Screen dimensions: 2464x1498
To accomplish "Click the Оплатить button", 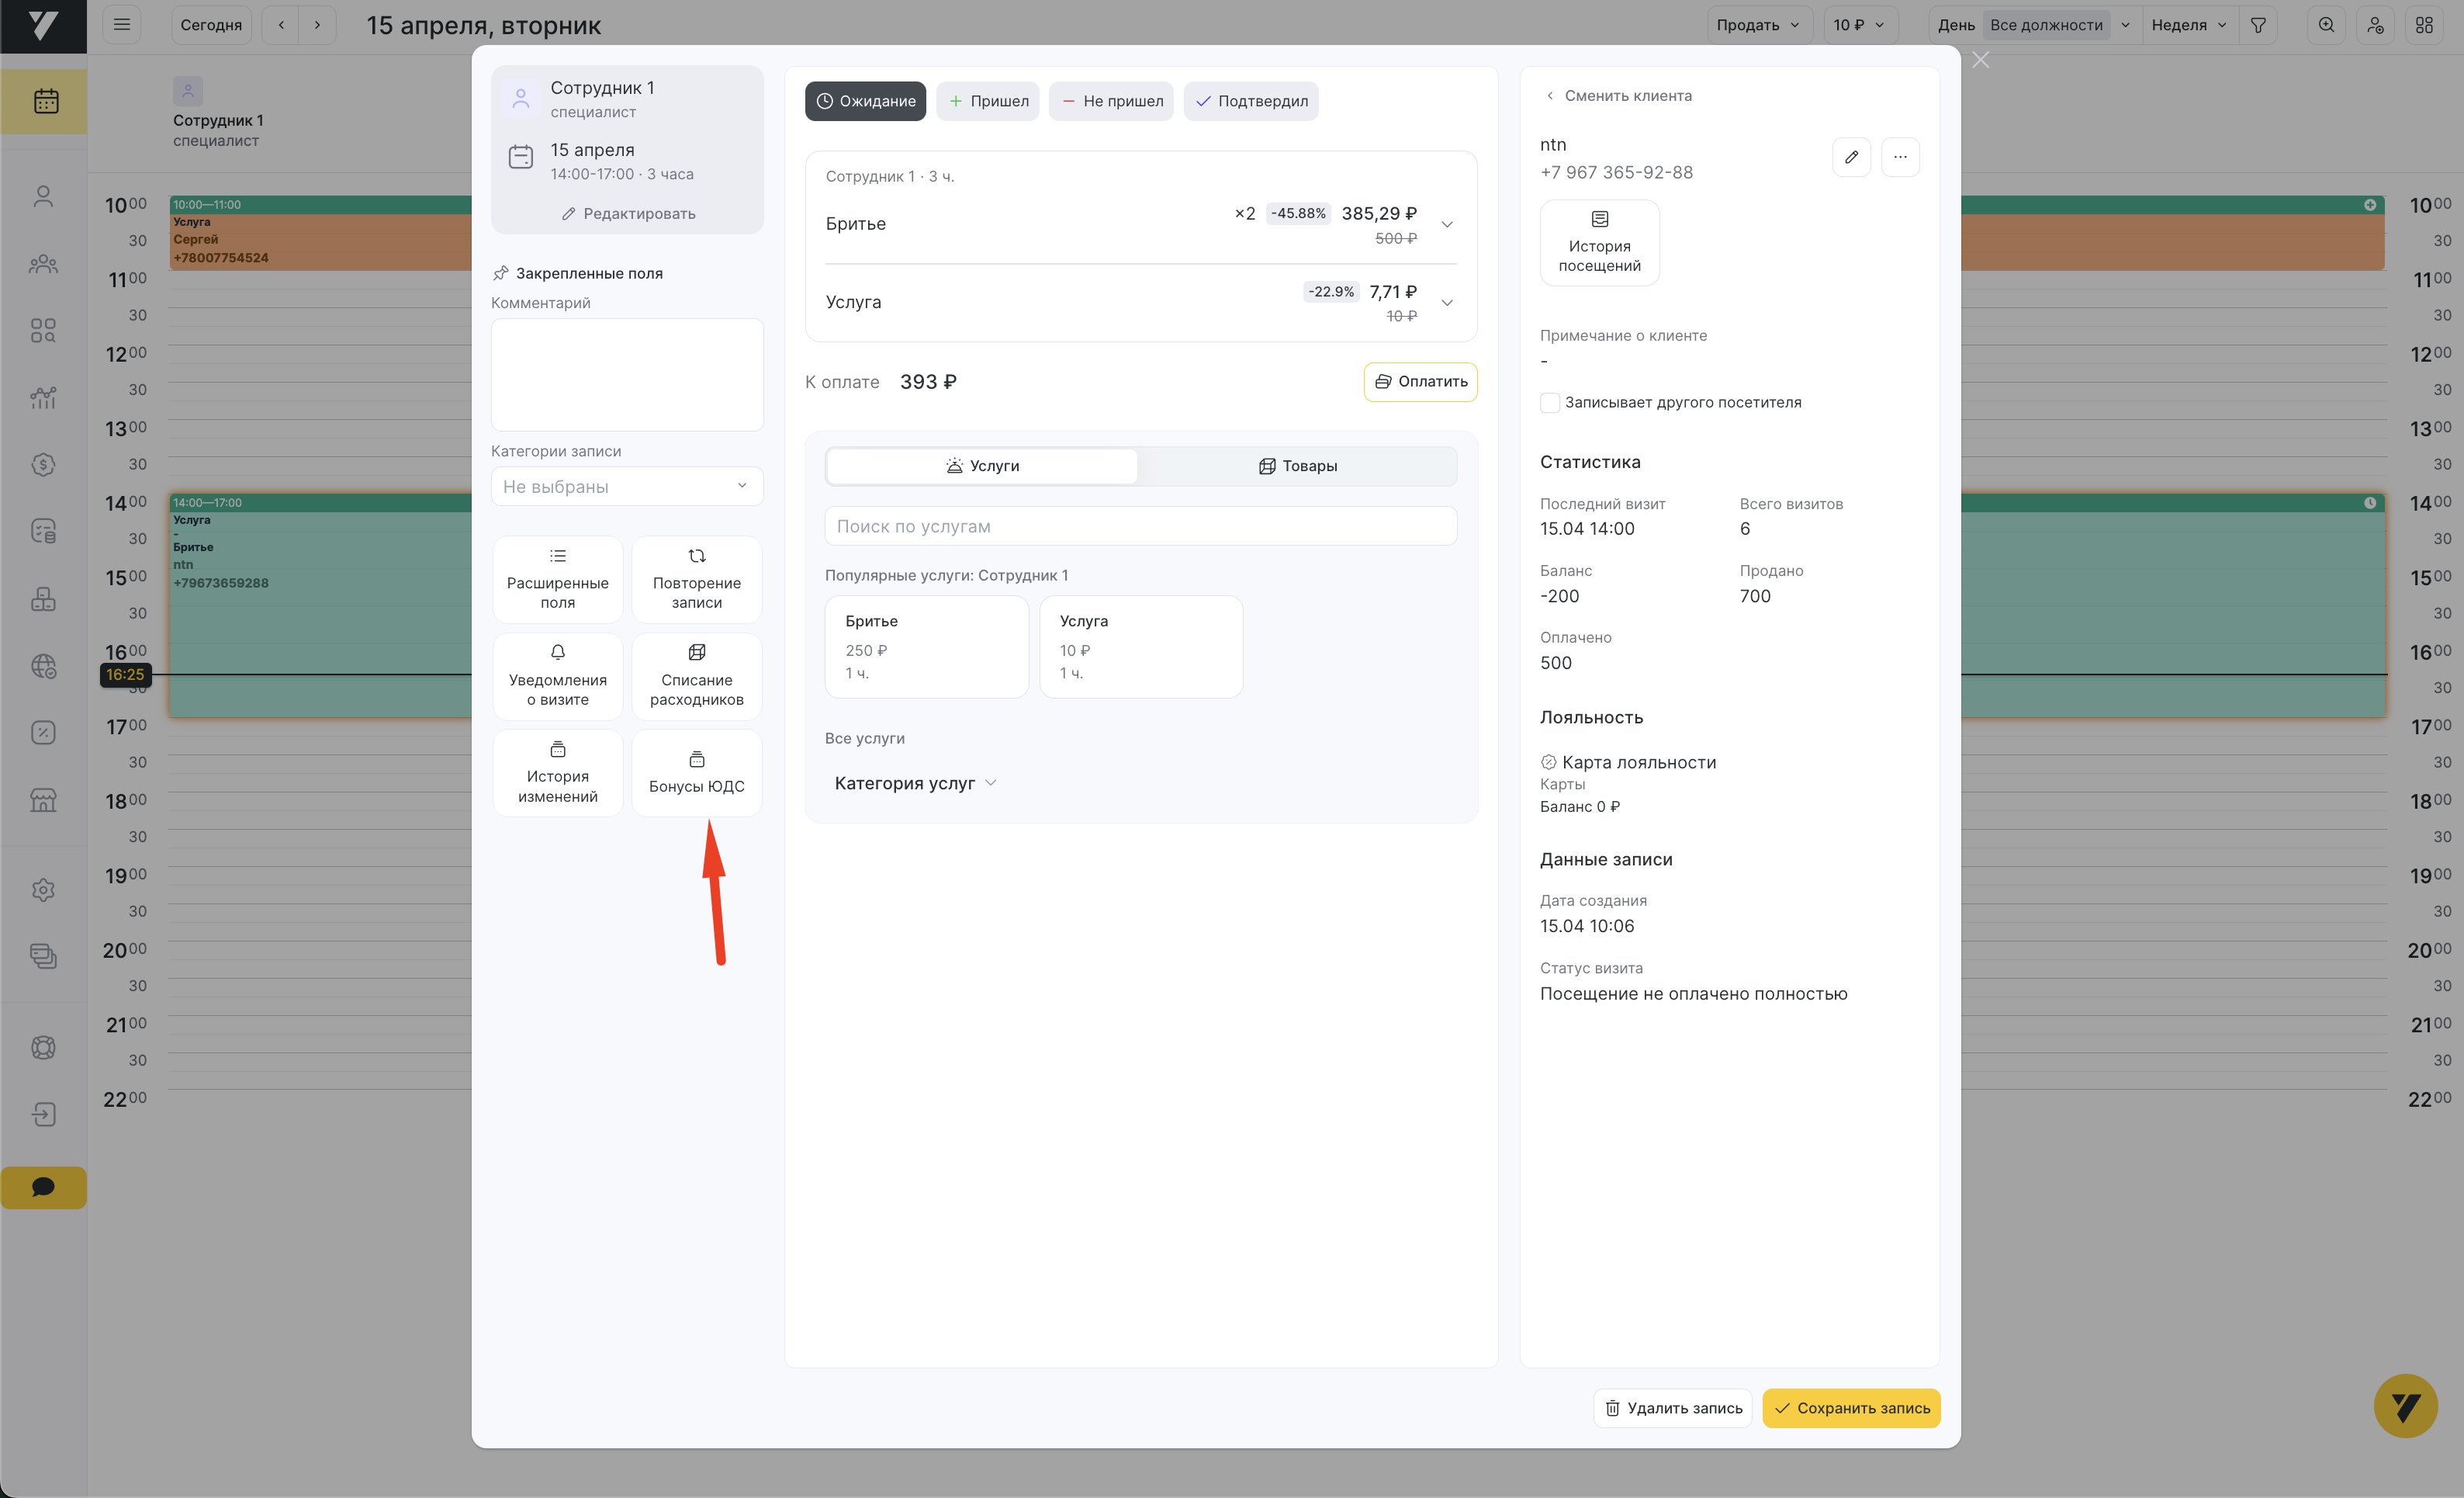I will pyautogui.click(x=1420, y=382).
